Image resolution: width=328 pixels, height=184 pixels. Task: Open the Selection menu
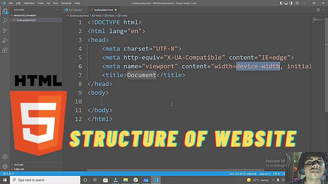29,3
